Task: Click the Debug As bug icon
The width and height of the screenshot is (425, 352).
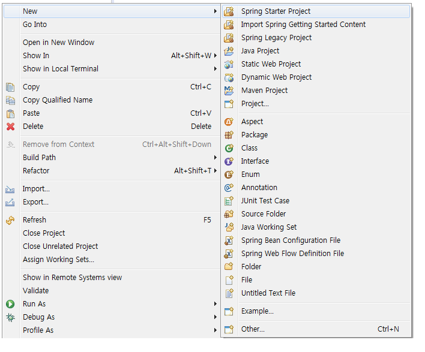Action: coord(10,317)
